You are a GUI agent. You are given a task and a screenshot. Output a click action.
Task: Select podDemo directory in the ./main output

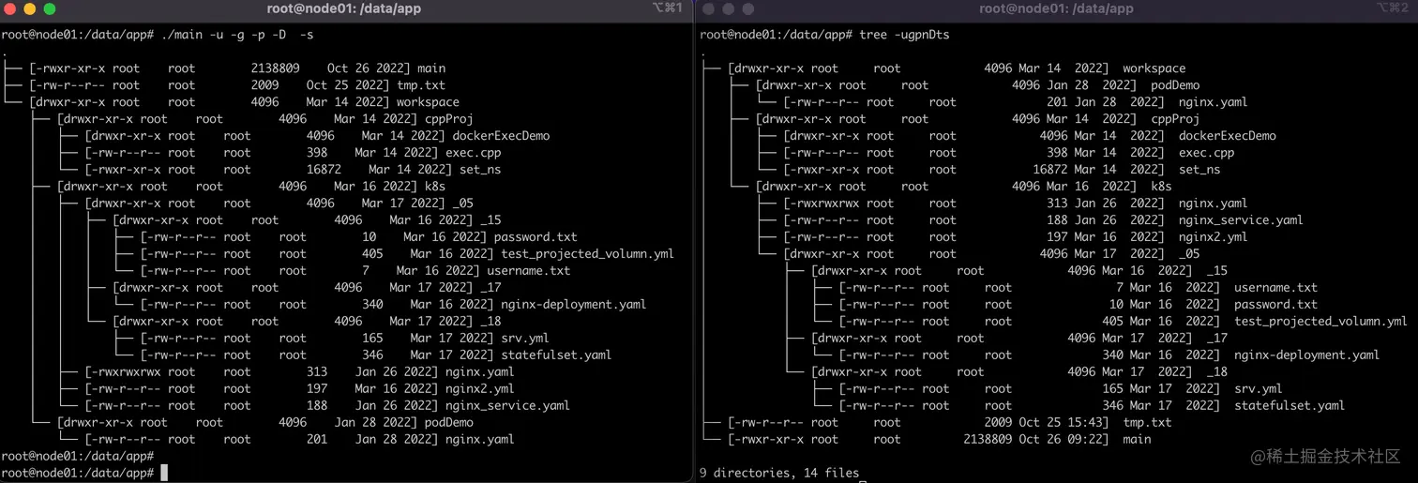449,423
